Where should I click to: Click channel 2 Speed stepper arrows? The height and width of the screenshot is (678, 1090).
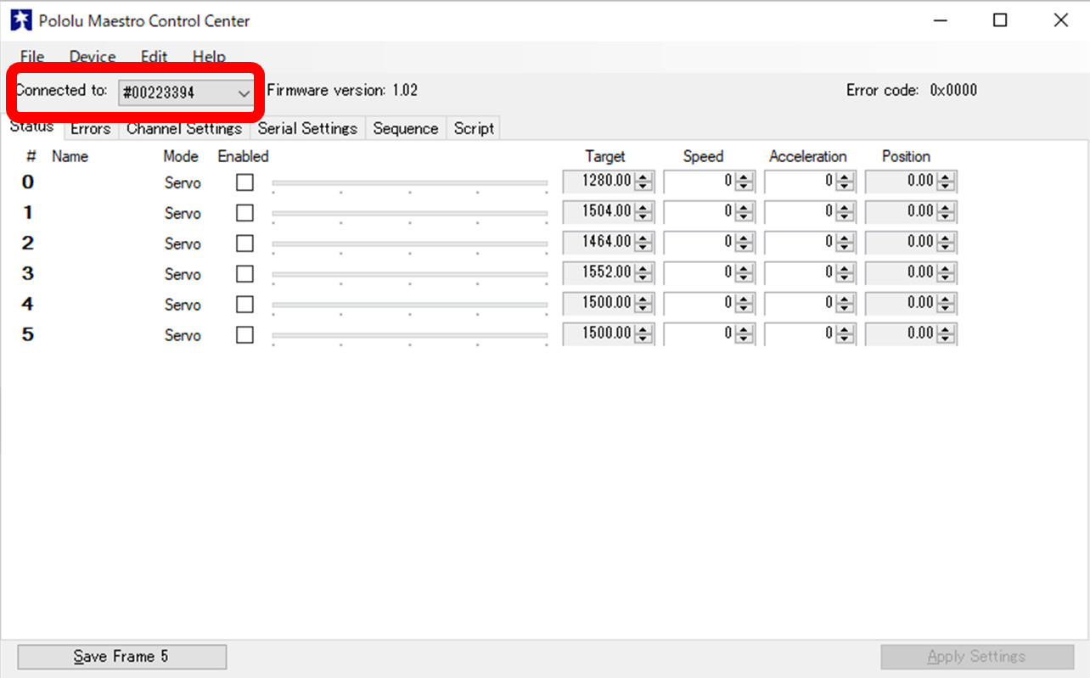(x=744, y=242)
